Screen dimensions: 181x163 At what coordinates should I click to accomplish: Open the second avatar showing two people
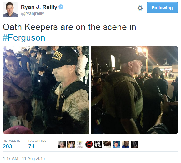[x=71, y=144]
